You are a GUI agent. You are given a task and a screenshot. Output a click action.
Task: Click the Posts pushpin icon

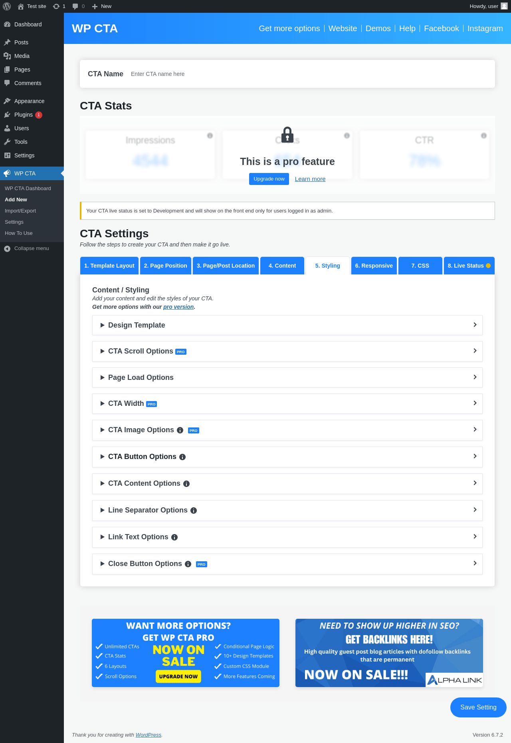pyautogui.click(x=7, y=42)
